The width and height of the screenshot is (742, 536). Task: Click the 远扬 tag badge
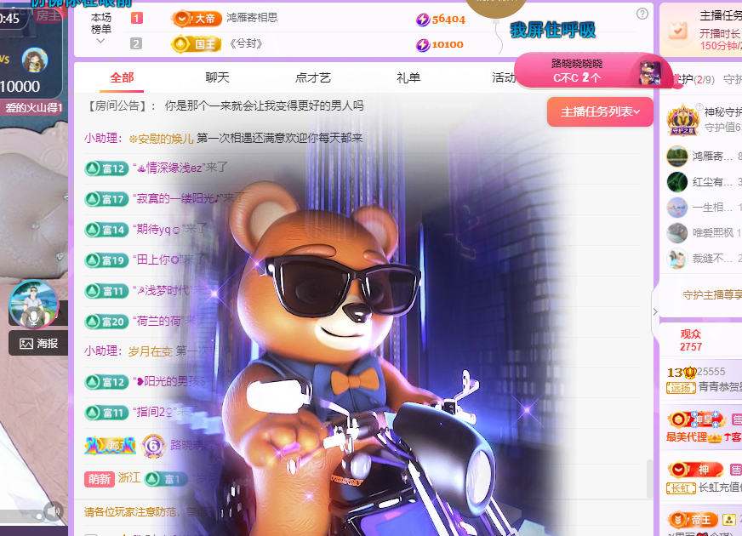[681, 389]
